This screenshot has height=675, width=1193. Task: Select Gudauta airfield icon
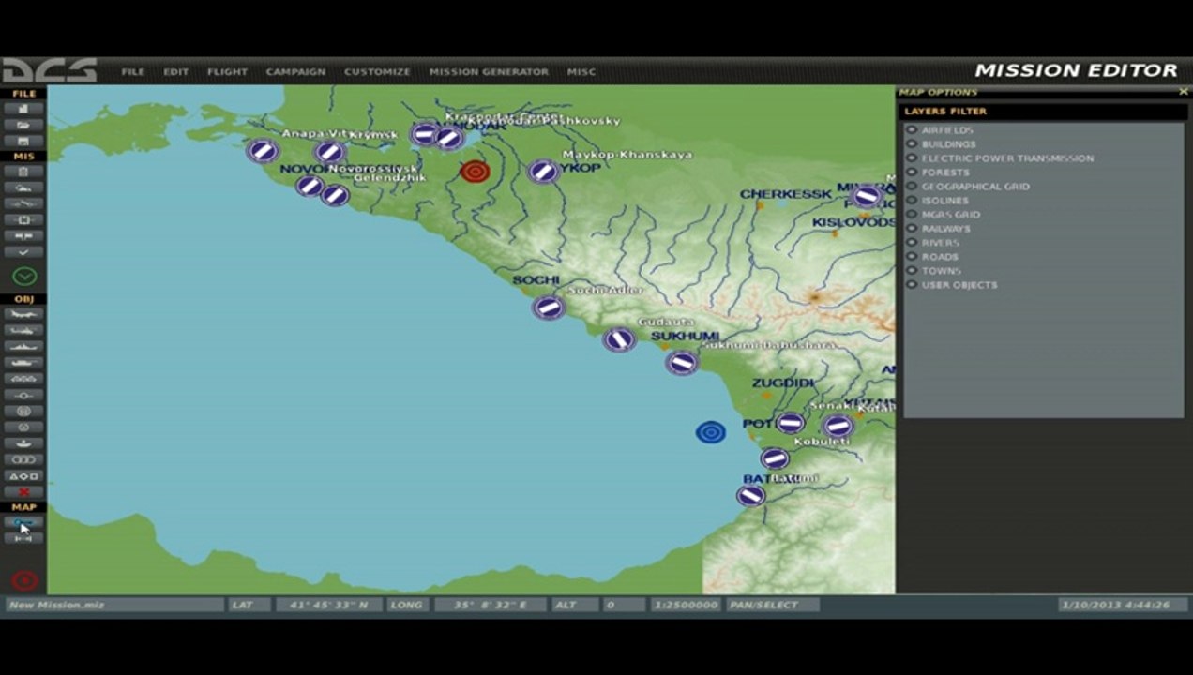(x=619, y=339)
